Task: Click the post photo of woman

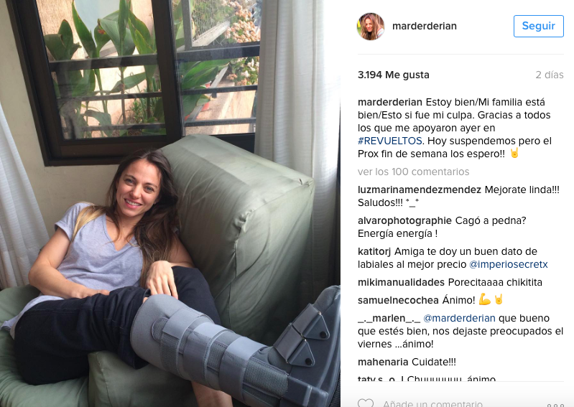Action: point(170,203)
